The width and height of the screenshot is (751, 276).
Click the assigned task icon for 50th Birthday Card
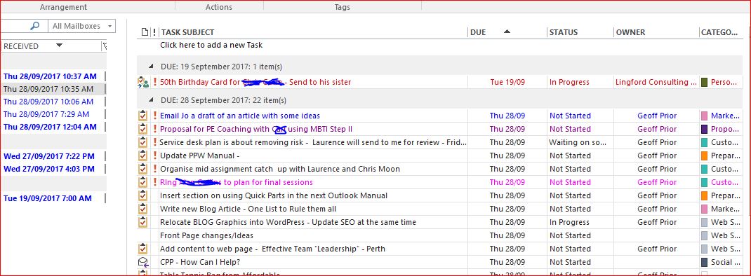[x=142, y=82]
